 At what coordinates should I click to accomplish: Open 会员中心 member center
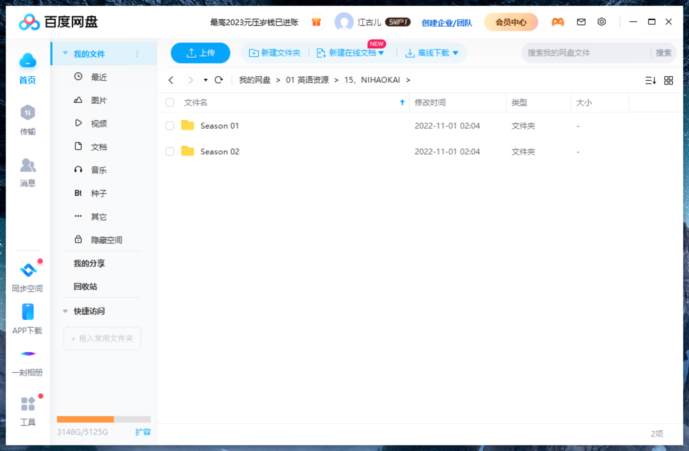[511, 22]
